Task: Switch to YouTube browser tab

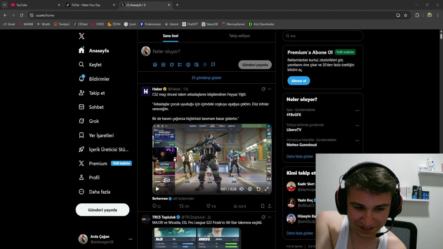Action: click(35, 5)
